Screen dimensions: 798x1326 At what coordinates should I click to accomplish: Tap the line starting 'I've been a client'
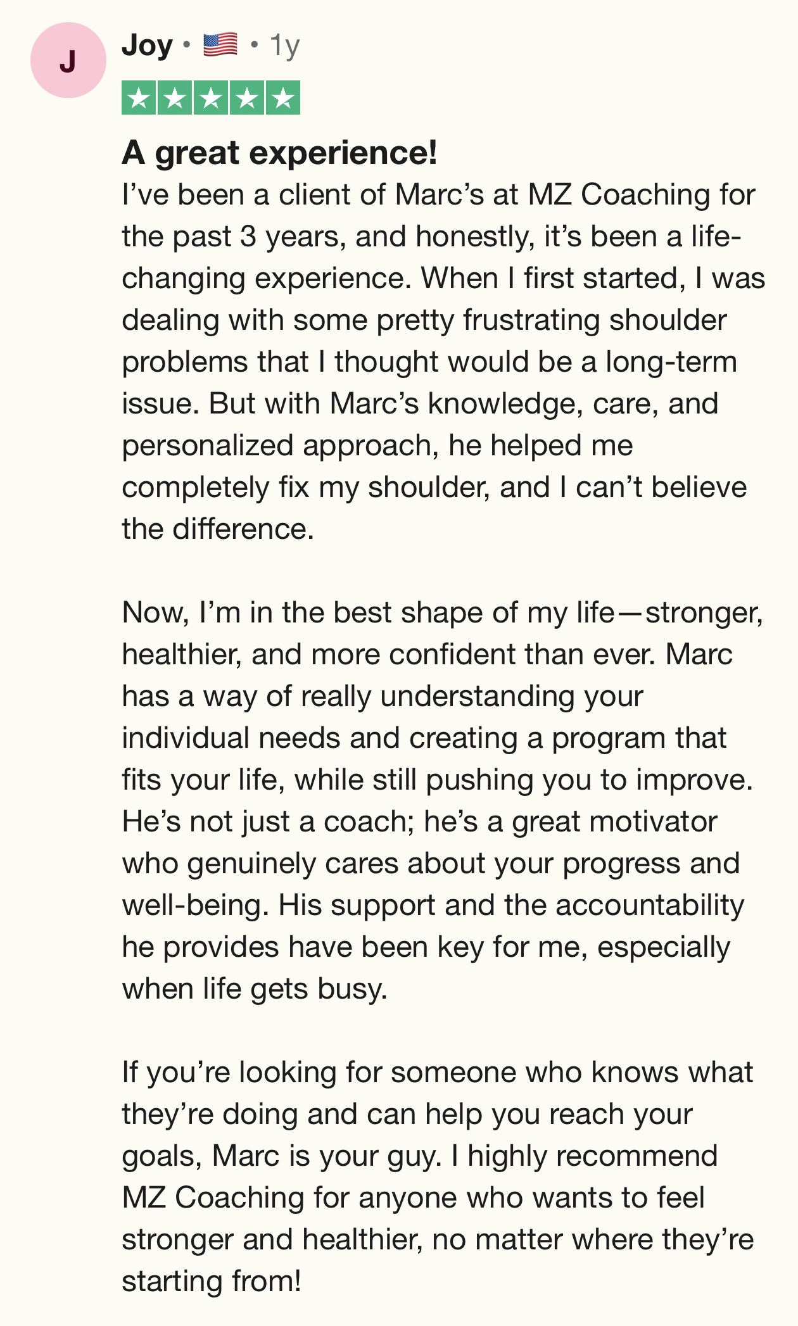pos(438,195)
